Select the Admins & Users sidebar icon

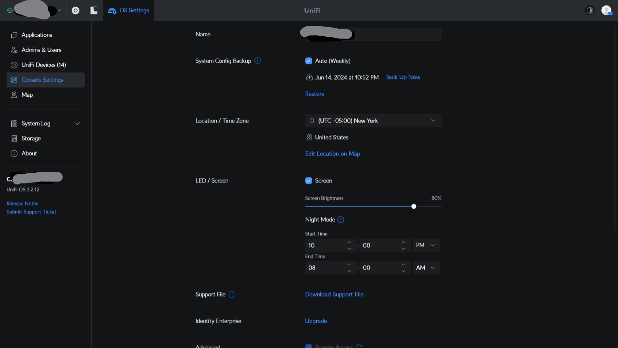[14, 50]
